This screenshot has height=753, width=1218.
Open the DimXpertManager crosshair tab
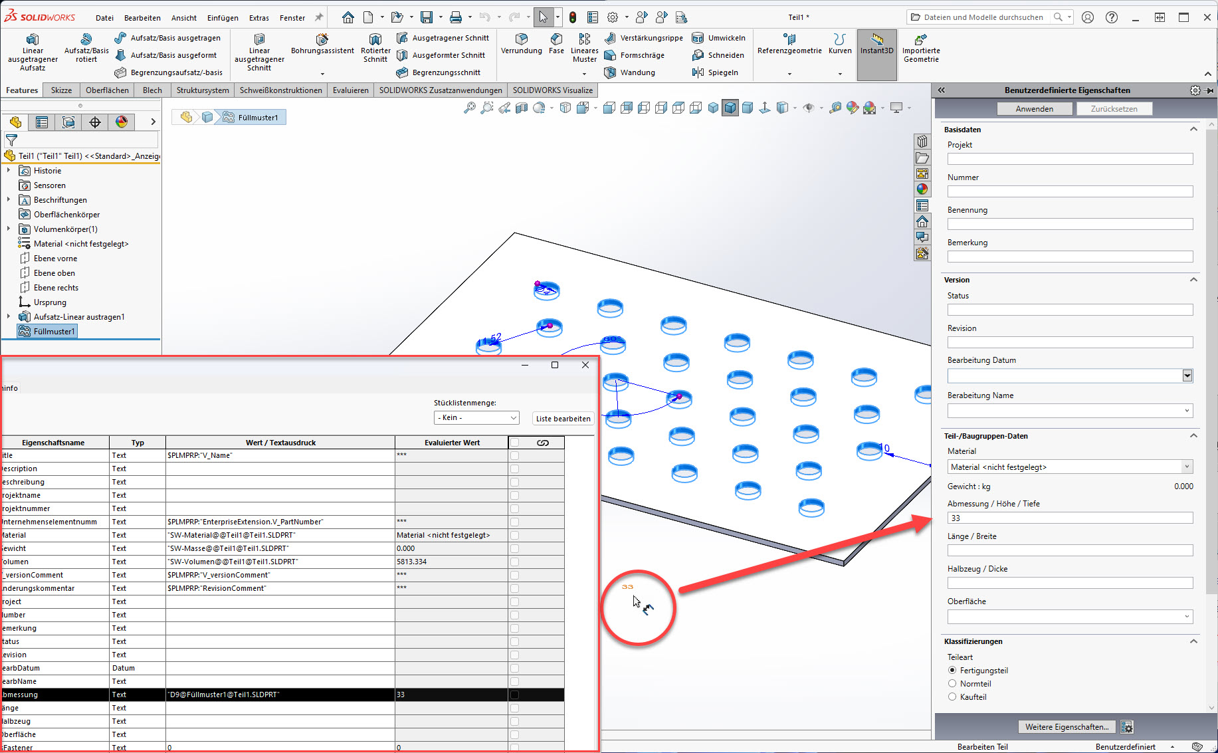coord(95,122)
